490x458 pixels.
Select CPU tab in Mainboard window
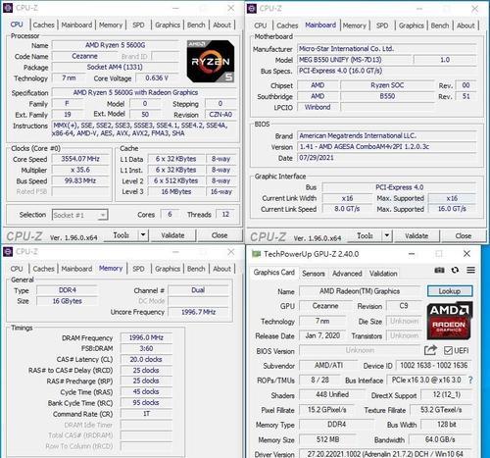tap(261, 25)
